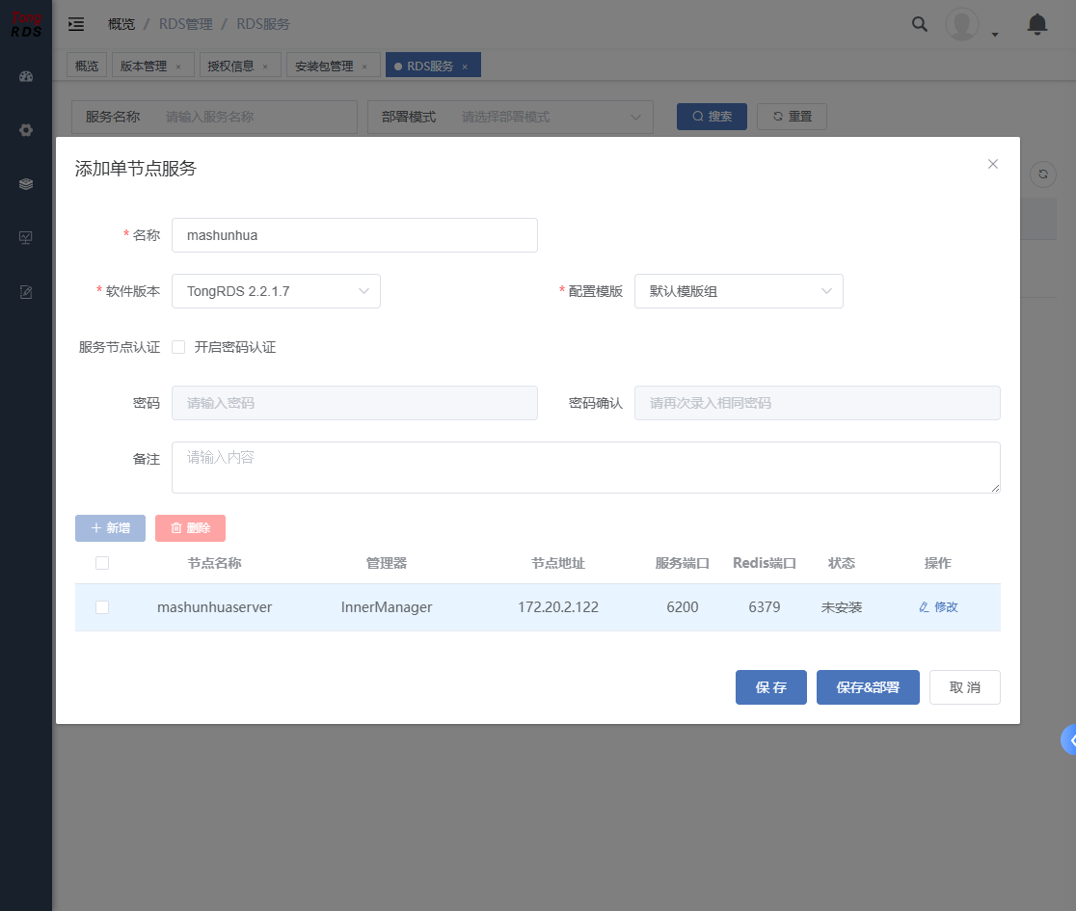
Task: Click the 搜索 button
Action: pyautogui.click(x=712, y=117)
